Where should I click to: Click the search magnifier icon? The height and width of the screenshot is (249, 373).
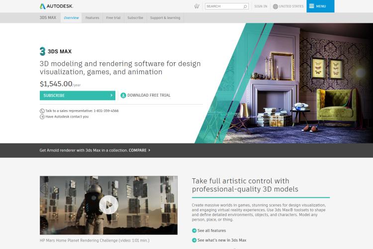(x=245, y=6)
